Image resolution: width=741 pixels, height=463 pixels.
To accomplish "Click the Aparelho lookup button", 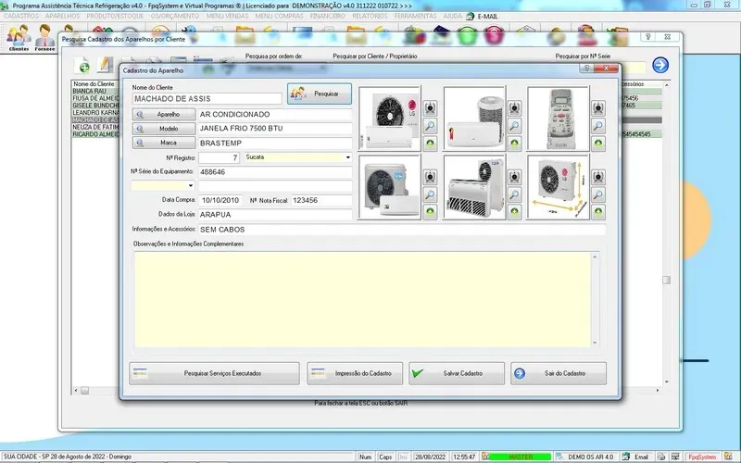I will pos(163,115).
